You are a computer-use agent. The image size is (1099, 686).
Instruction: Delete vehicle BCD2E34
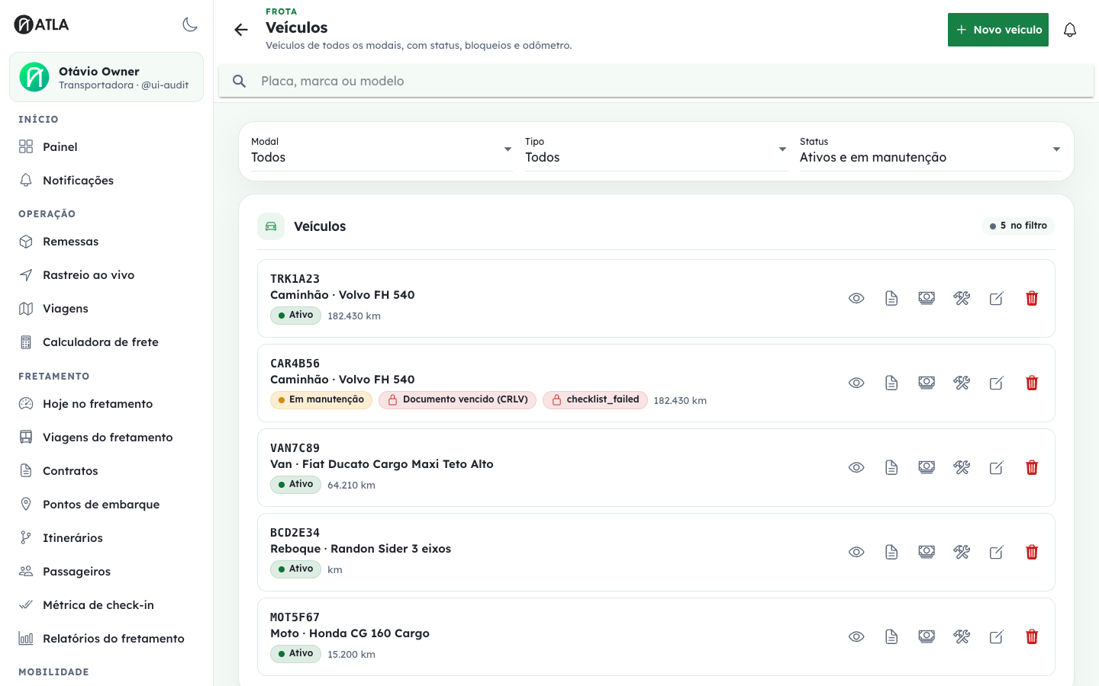(1032, 553)
